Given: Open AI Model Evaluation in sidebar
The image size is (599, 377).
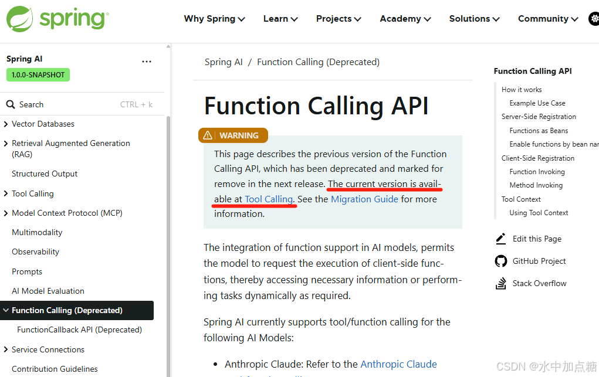Looking at the screenshot, I should (x=48, y=291).
